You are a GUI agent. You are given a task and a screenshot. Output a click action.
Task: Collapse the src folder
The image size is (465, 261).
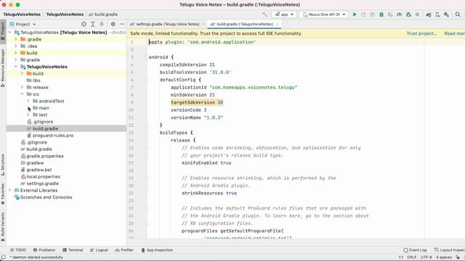coord(22,94)
